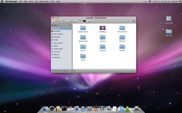Image resolution: width=182 pixels, height=113 pixels.
Task: Open the View menu in menu bar
Action: 31,1
